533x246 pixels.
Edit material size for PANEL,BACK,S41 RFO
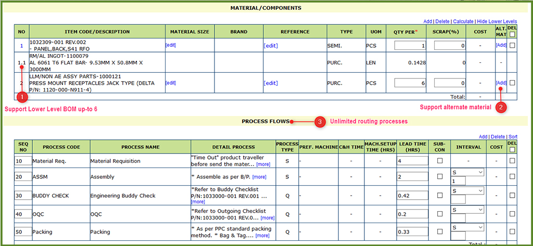point(171,45)
